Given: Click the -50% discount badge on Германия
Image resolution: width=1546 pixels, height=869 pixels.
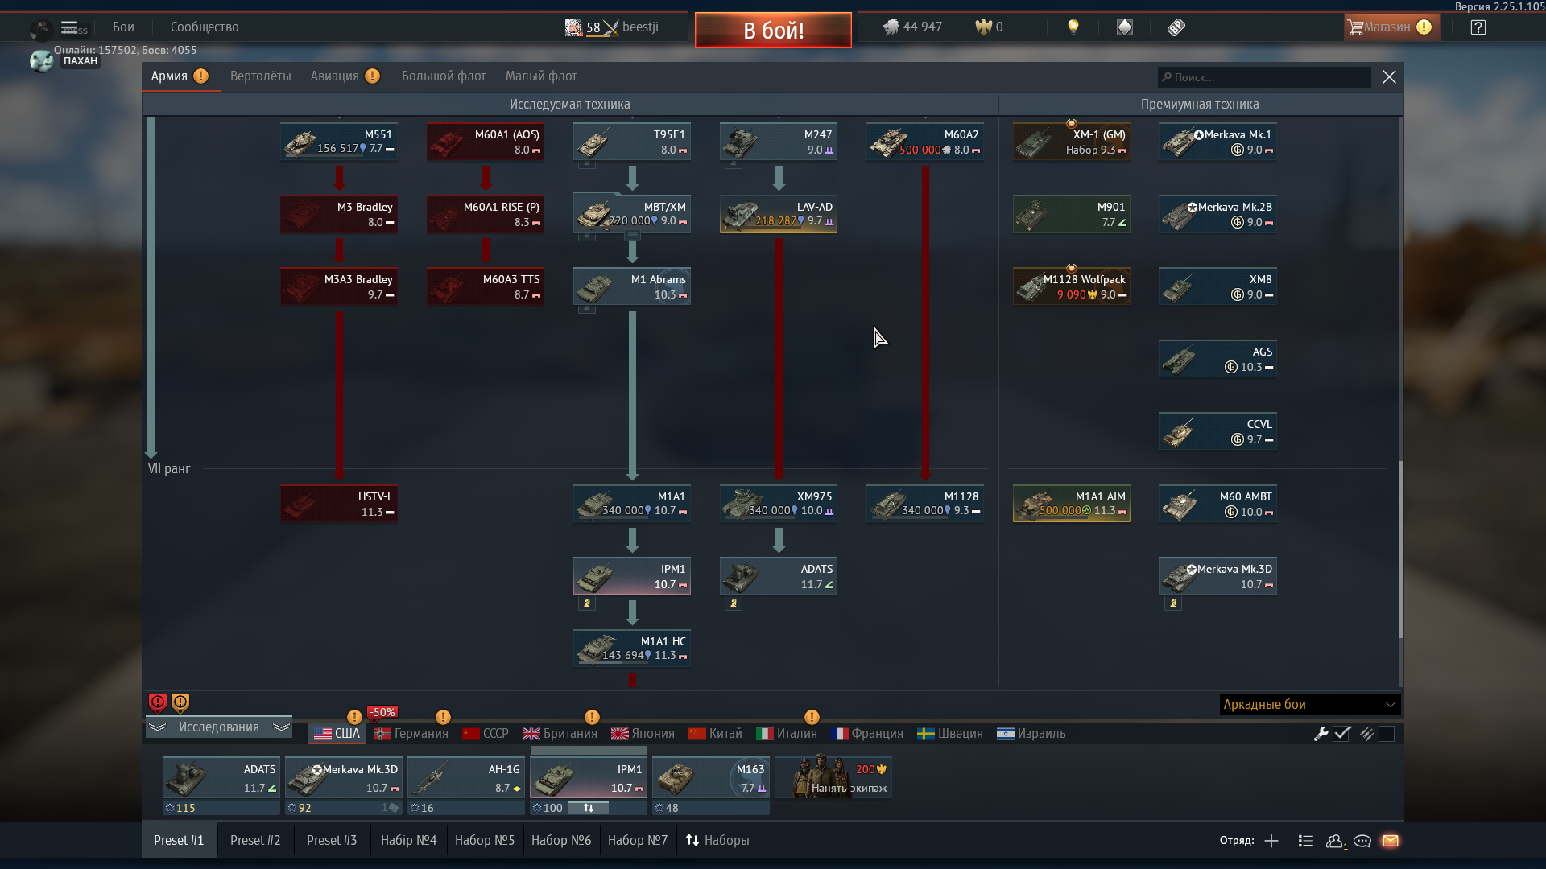Looking at the screenshot, I should (x=382, y=712).
